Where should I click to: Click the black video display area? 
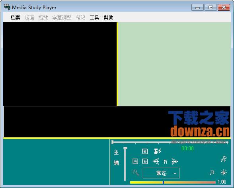tap(60, 64)
